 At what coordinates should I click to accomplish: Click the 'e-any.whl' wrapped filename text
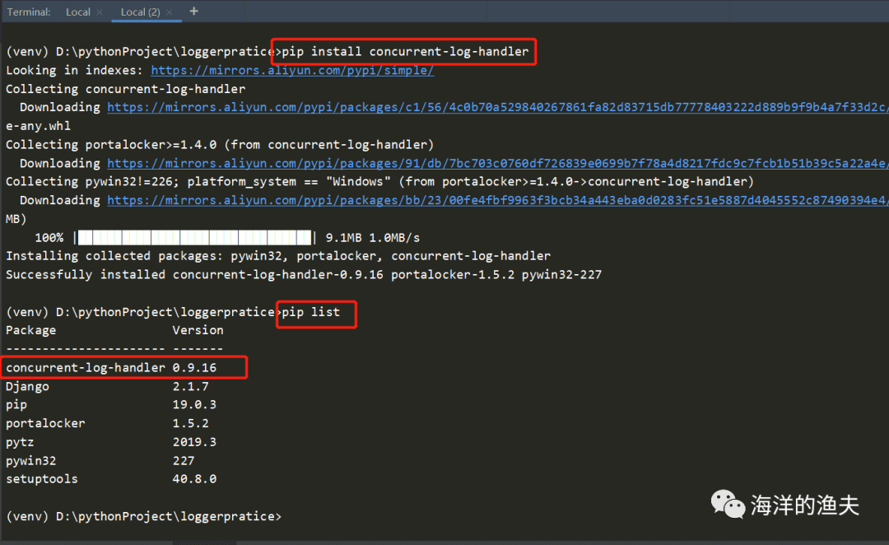(38, 126)
